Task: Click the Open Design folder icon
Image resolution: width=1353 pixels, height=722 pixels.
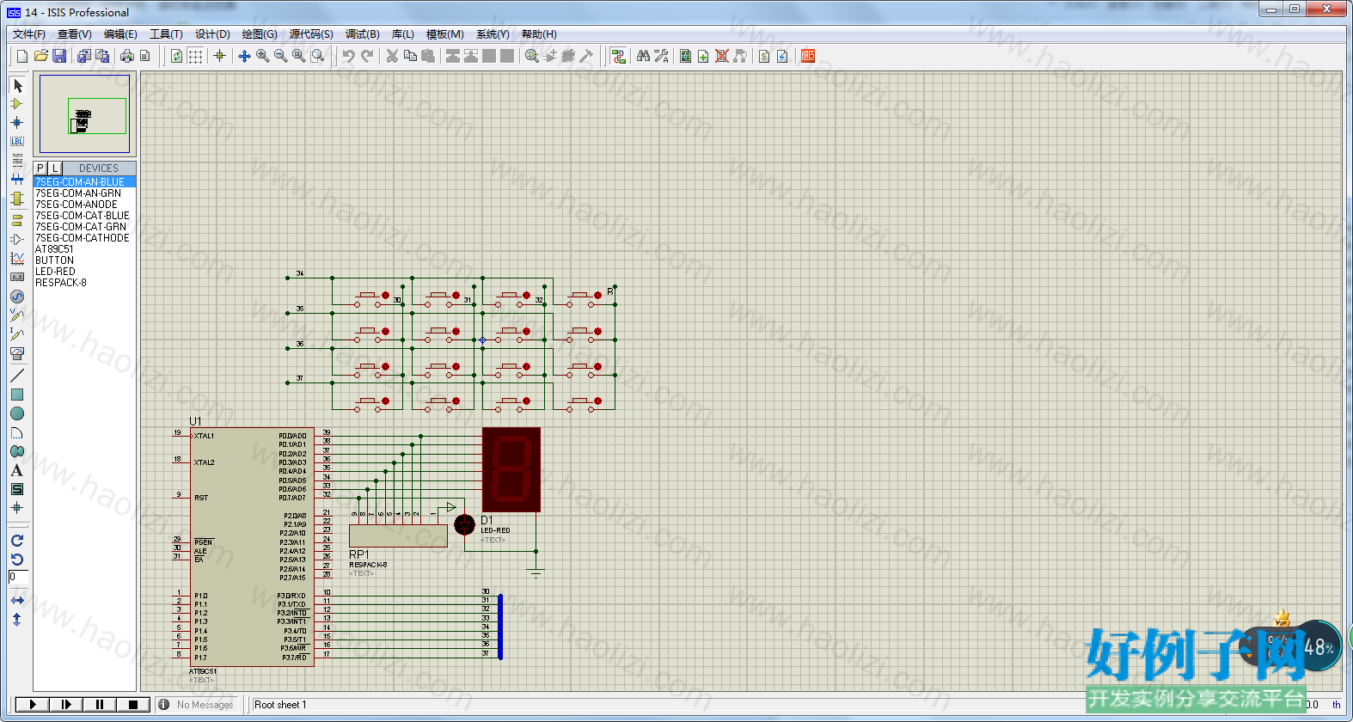Action: point(40,56)
